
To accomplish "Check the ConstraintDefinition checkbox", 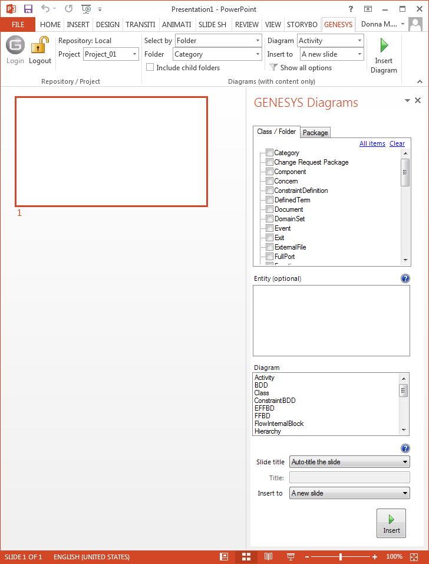I will click(269, 190).
